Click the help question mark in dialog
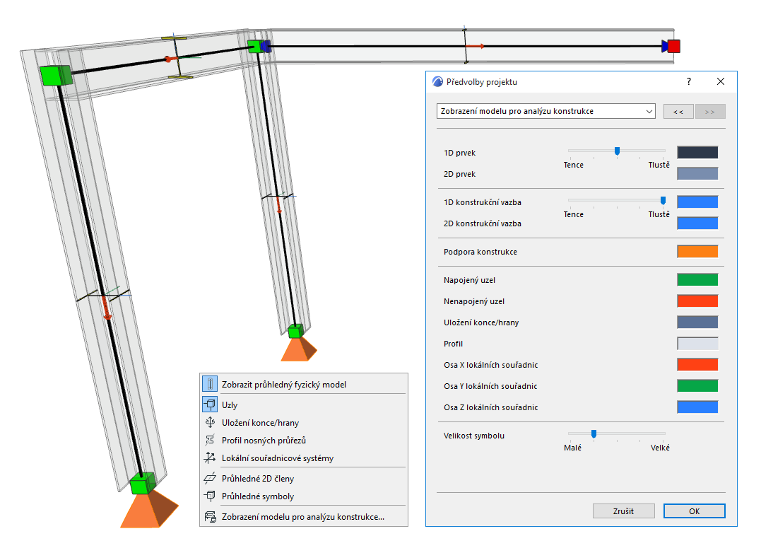This screenshot has height=553, width=761. [689, 81]
